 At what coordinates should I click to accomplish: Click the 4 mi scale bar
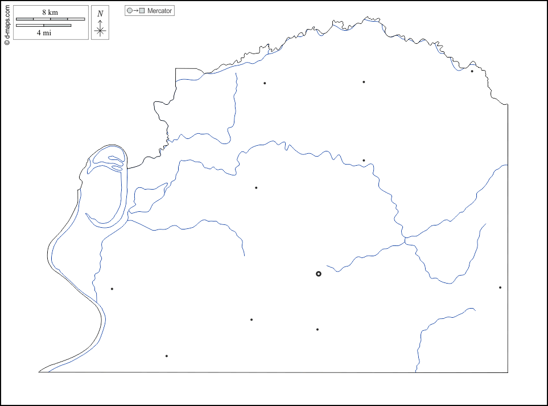coord(44,25)
